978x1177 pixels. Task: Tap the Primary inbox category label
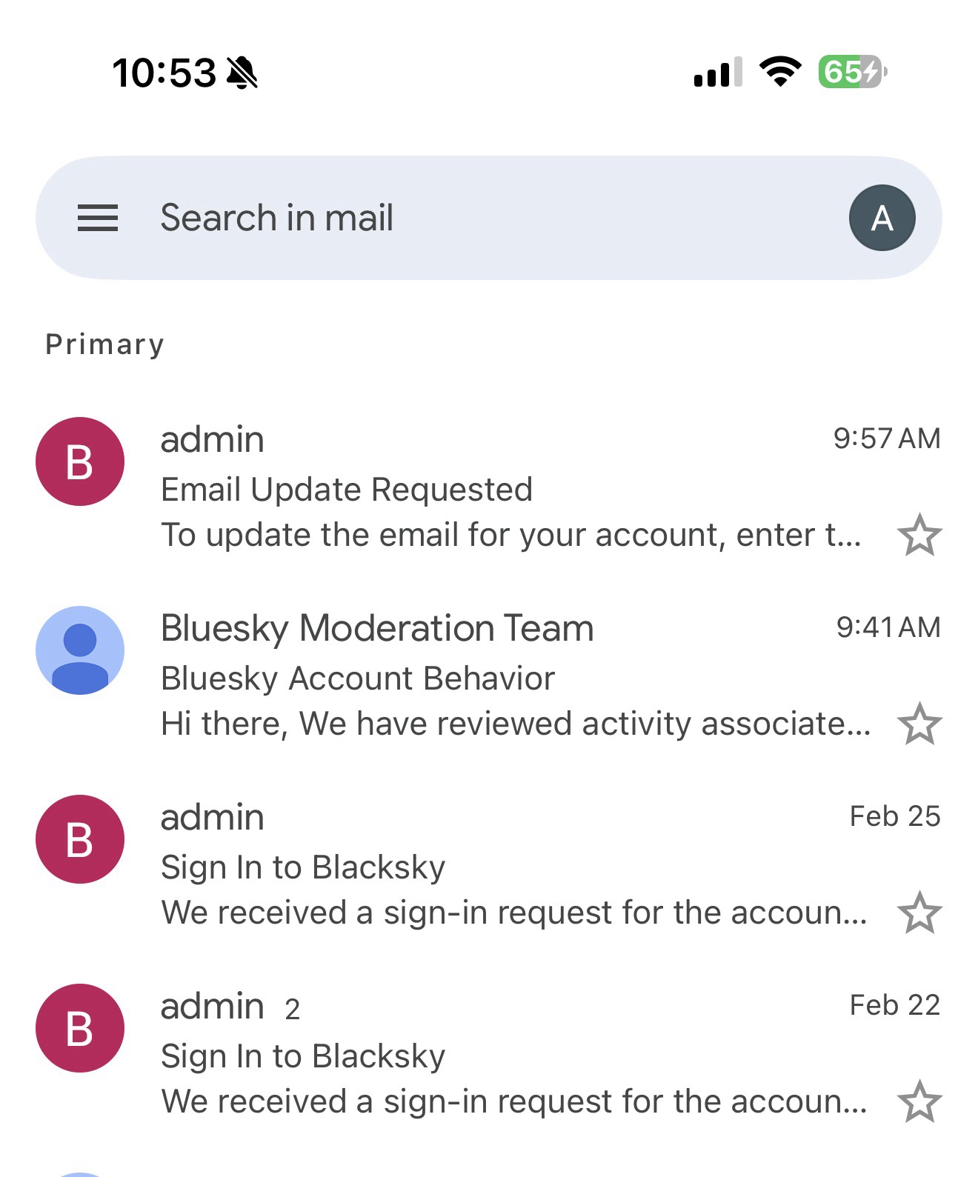[104, 344]
